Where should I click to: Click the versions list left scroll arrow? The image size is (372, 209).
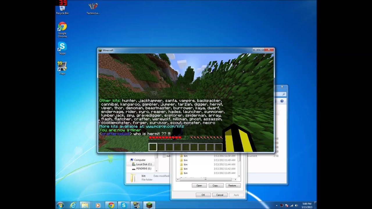point(178,179)
